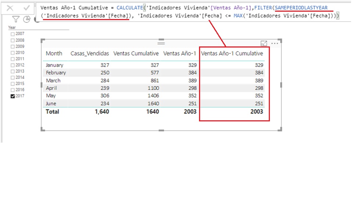Activate focus mode icon on the table visual

pyautogui.click(x=264, y=43)
